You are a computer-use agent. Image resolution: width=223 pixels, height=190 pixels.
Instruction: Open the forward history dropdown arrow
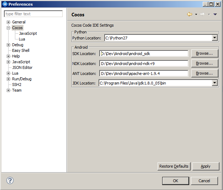209,14
